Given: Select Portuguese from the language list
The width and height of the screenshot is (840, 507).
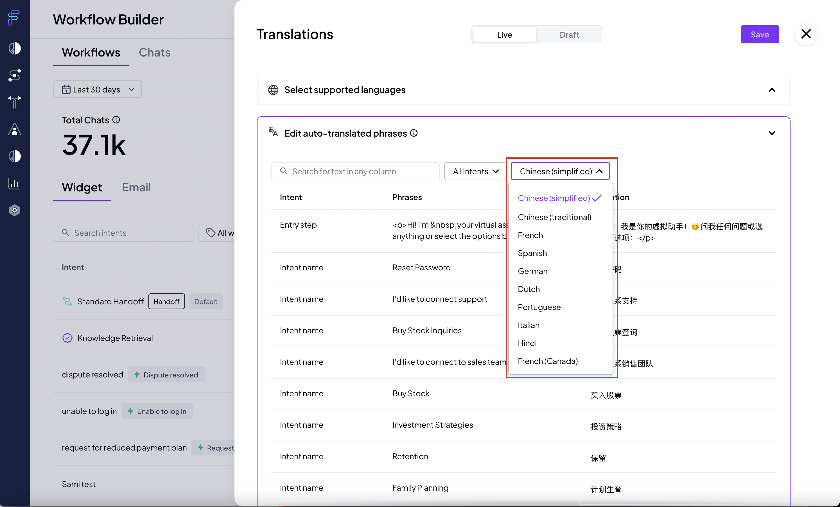Looking at the screenshot, I should click(539, 307).
